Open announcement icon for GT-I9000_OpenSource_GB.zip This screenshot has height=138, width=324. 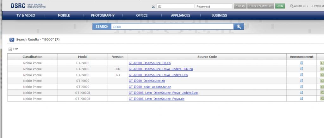[302, 63]
